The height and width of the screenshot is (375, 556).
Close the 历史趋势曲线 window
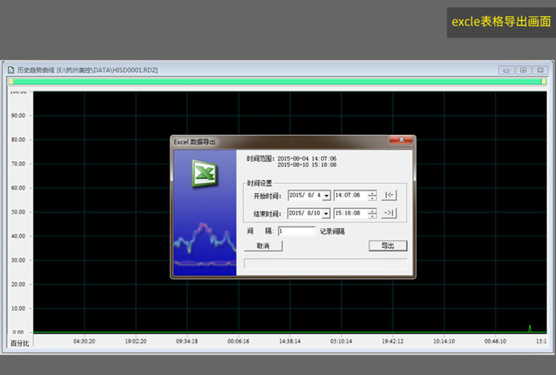tap(540, 70)
